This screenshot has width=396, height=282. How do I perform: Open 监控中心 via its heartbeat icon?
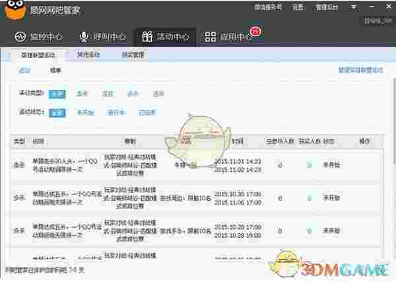coord(20,37)
